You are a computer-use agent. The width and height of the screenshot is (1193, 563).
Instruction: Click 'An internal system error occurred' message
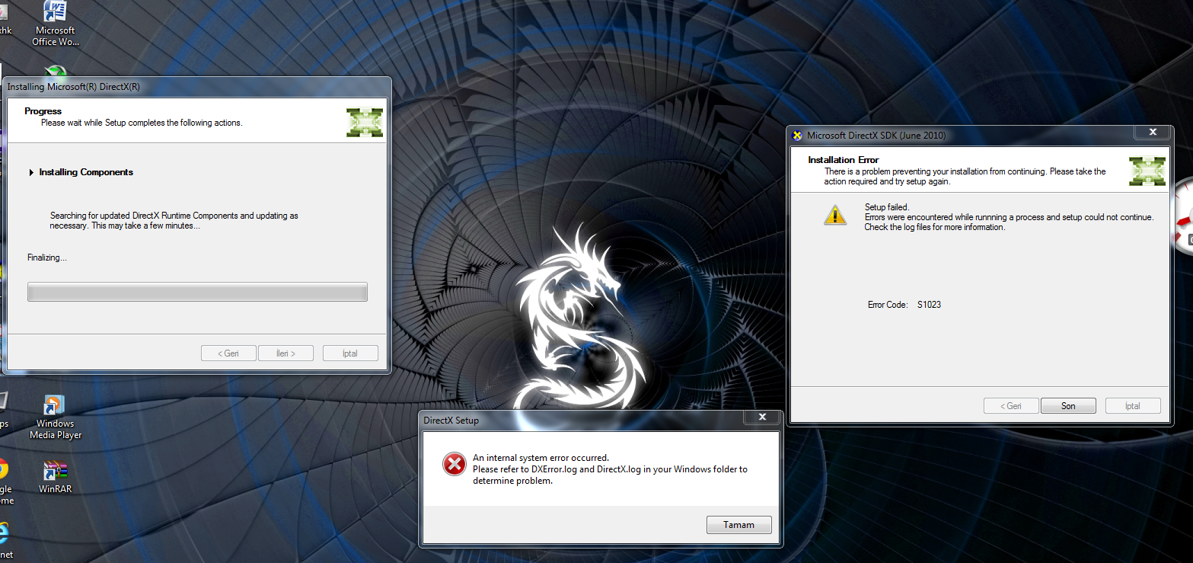541,458
